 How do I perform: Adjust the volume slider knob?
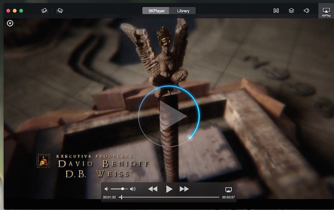tap(122, 189)
